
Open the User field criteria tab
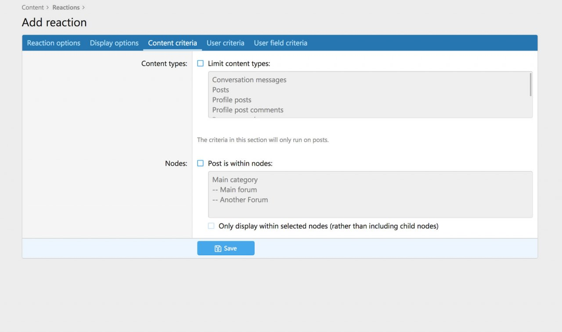tap(281, 43)
